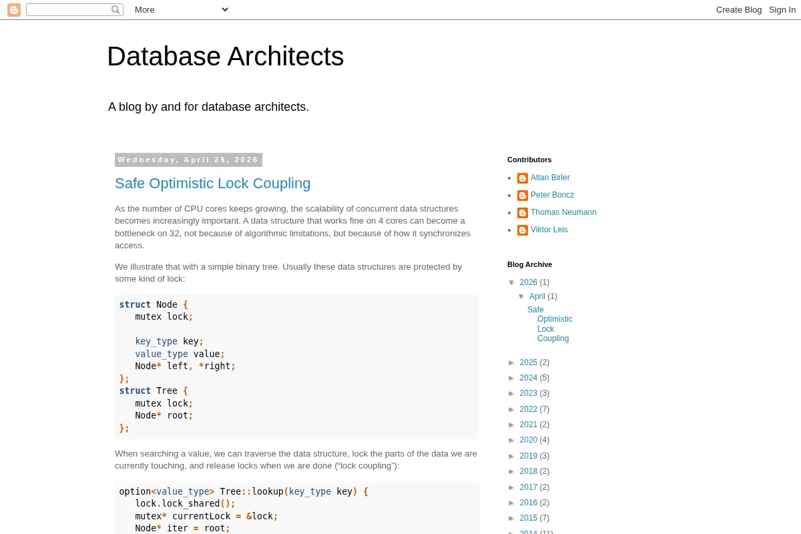Open Thomas Neumann contributor profile
This screenshot has width=801, height=534.
click(x=563, y=212)
